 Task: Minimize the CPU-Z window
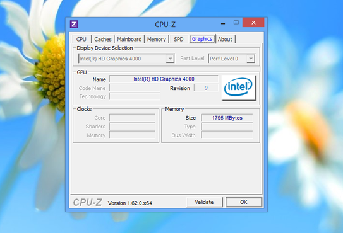(223, 23)
